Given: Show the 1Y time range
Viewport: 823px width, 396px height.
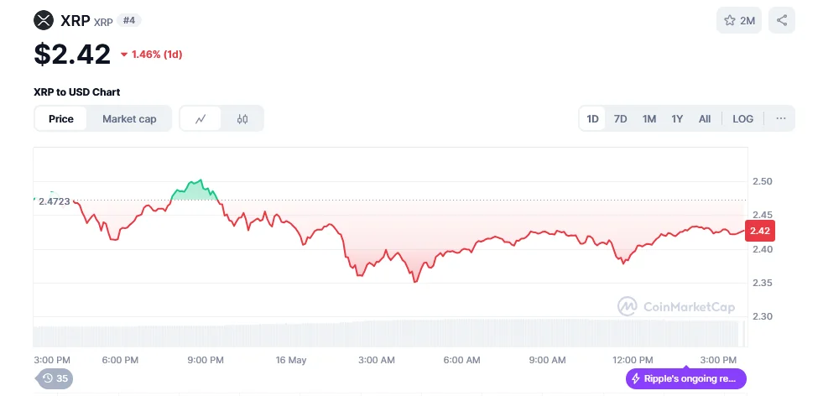Looking at the screenshot, I should tap(677, 119).
